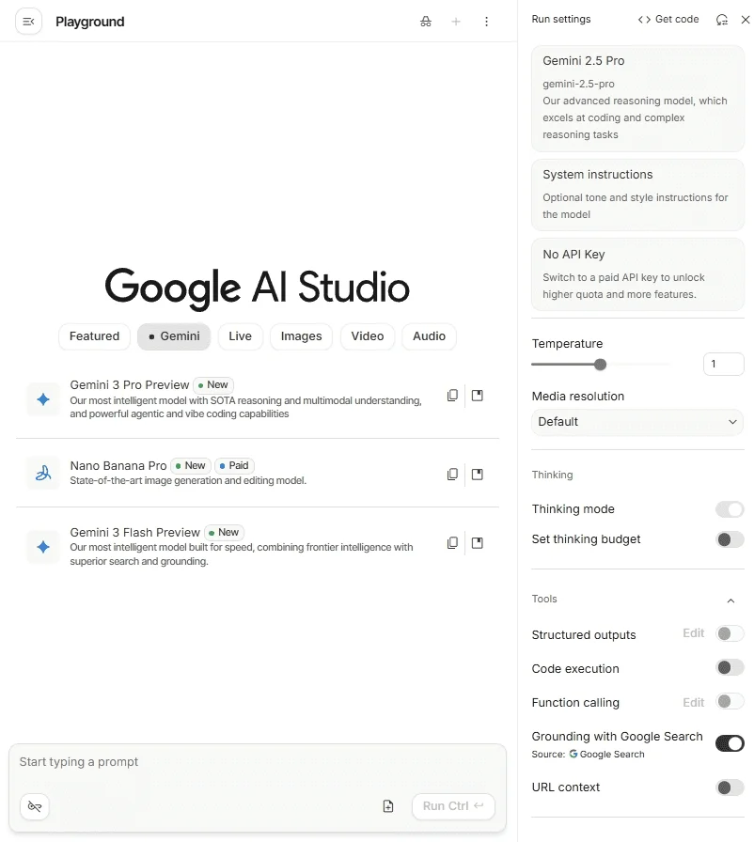754x842 pixels.
Task: Select the Video tab
Action: click(x=368, y=336)
